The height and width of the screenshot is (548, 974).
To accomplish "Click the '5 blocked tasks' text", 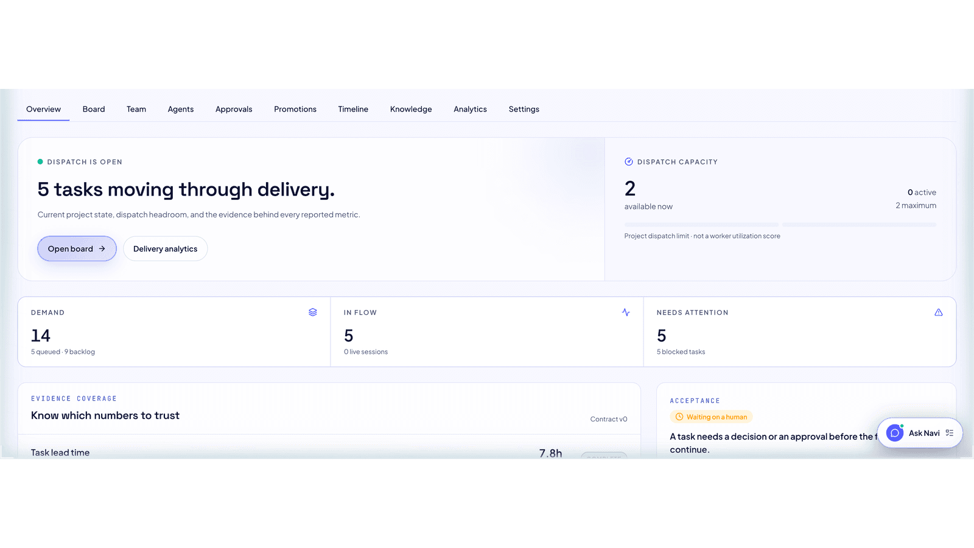I will pos(681,352).
